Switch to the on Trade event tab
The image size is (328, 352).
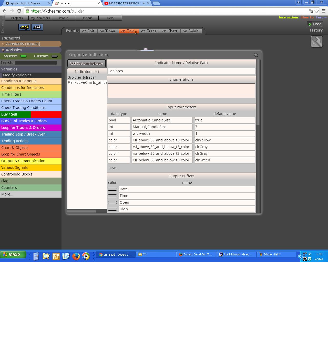pos(149,31)
